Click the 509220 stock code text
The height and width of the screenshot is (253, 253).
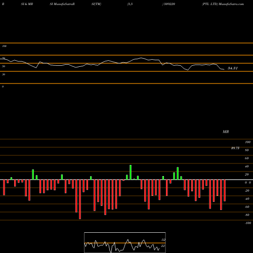(x=170, y=4)
